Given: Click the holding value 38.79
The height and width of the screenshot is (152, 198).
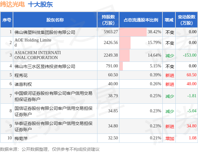Looking at the screenshot, I should pos(113,96).
